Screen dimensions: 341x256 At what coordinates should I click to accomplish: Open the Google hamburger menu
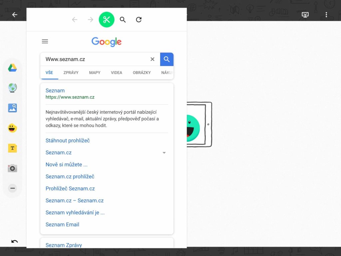45,41
